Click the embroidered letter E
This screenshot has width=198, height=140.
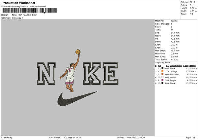click(111, 74)
